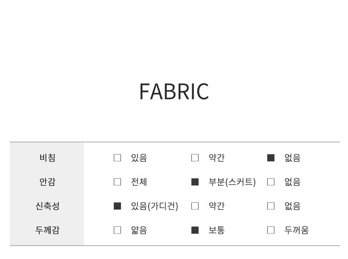This screenshot has width=348, height=259.
Task: Check the 없음 box in 안감 row
Action: 271,182
